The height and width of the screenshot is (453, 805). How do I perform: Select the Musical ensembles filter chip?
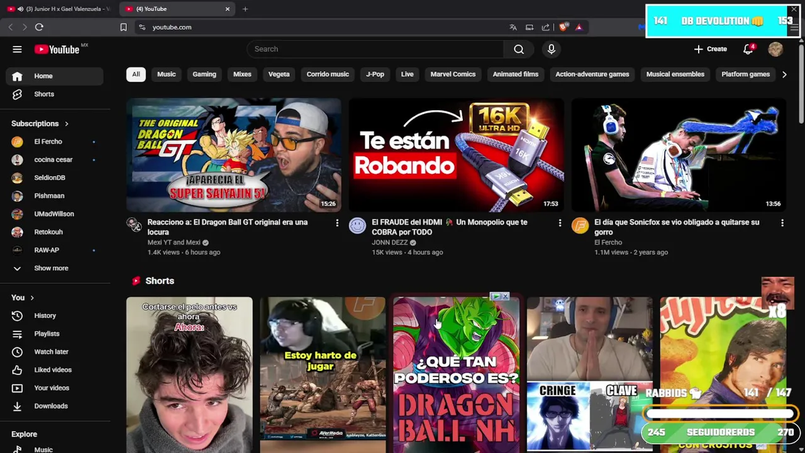675,74
